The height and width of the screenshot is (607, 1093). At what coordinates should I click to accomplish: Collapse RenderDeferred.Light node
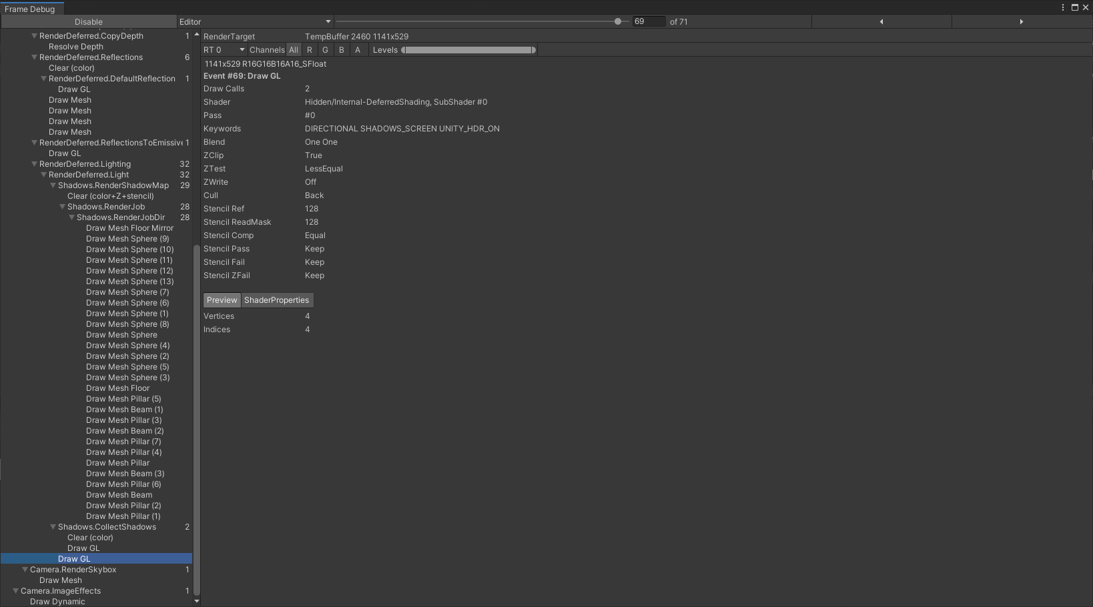click(x=43, y=175)
